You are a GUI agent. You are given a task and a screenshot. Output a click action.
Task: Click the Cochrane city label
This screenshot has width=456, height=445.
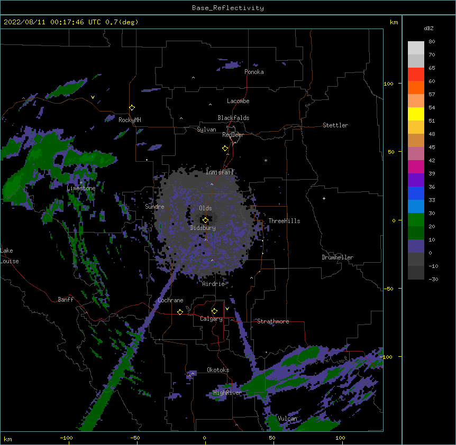pos(170,300)
